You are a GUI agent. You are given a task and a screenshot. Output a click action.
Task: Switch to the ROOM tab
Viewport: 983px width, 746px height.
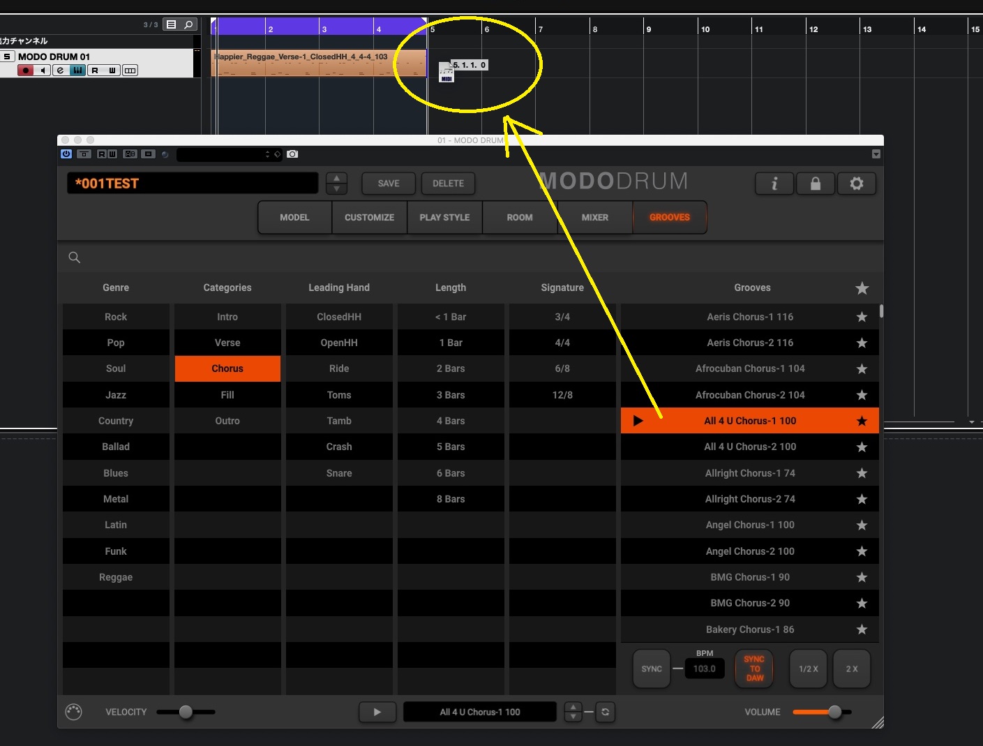click(520, 218)
